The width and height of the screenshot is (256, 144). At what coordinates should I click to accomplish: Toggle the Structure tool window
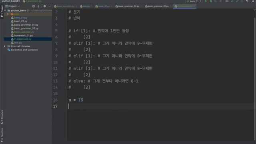(2, 117)
